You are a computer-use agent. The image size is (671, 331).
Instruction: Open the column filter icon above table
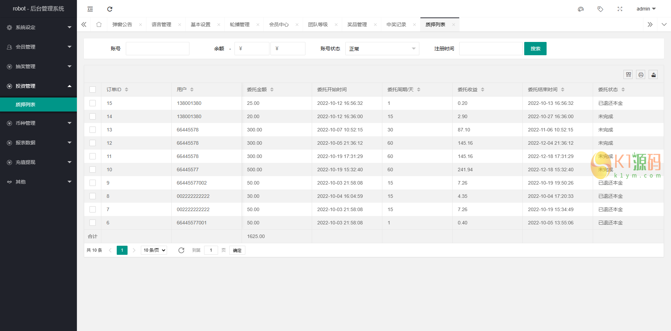628,74
